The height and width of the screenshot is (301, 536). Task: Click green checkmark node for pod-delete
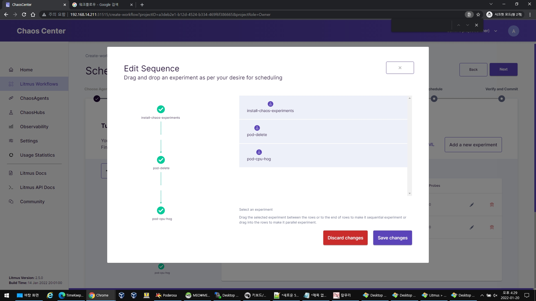pyautogui.click(x=161, y=160)
